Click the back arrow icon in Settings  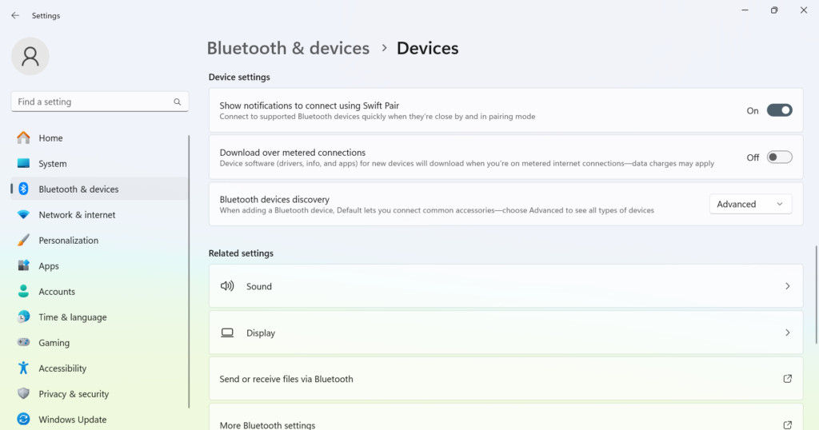[15, 16]
